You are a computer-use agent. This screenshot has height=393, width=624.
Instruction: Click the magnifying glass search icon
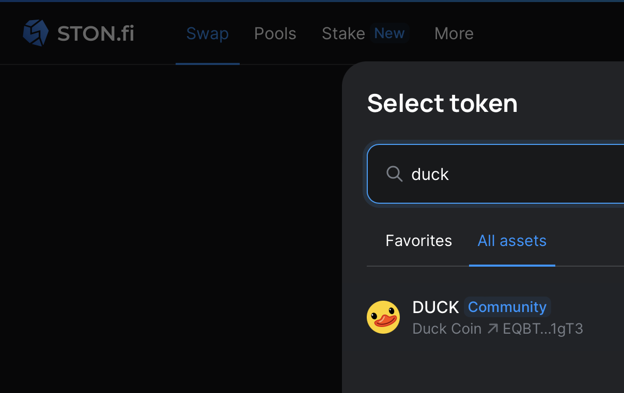coord(394,174)
